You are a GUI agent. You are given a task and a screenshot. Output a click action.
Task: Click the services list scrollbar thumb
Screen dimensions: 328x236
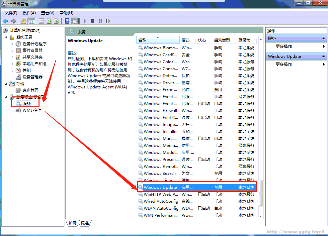[x=260, y=193]
